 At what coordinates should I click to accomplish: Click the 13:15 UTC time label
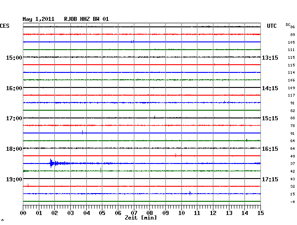click(x=270, y=58)
